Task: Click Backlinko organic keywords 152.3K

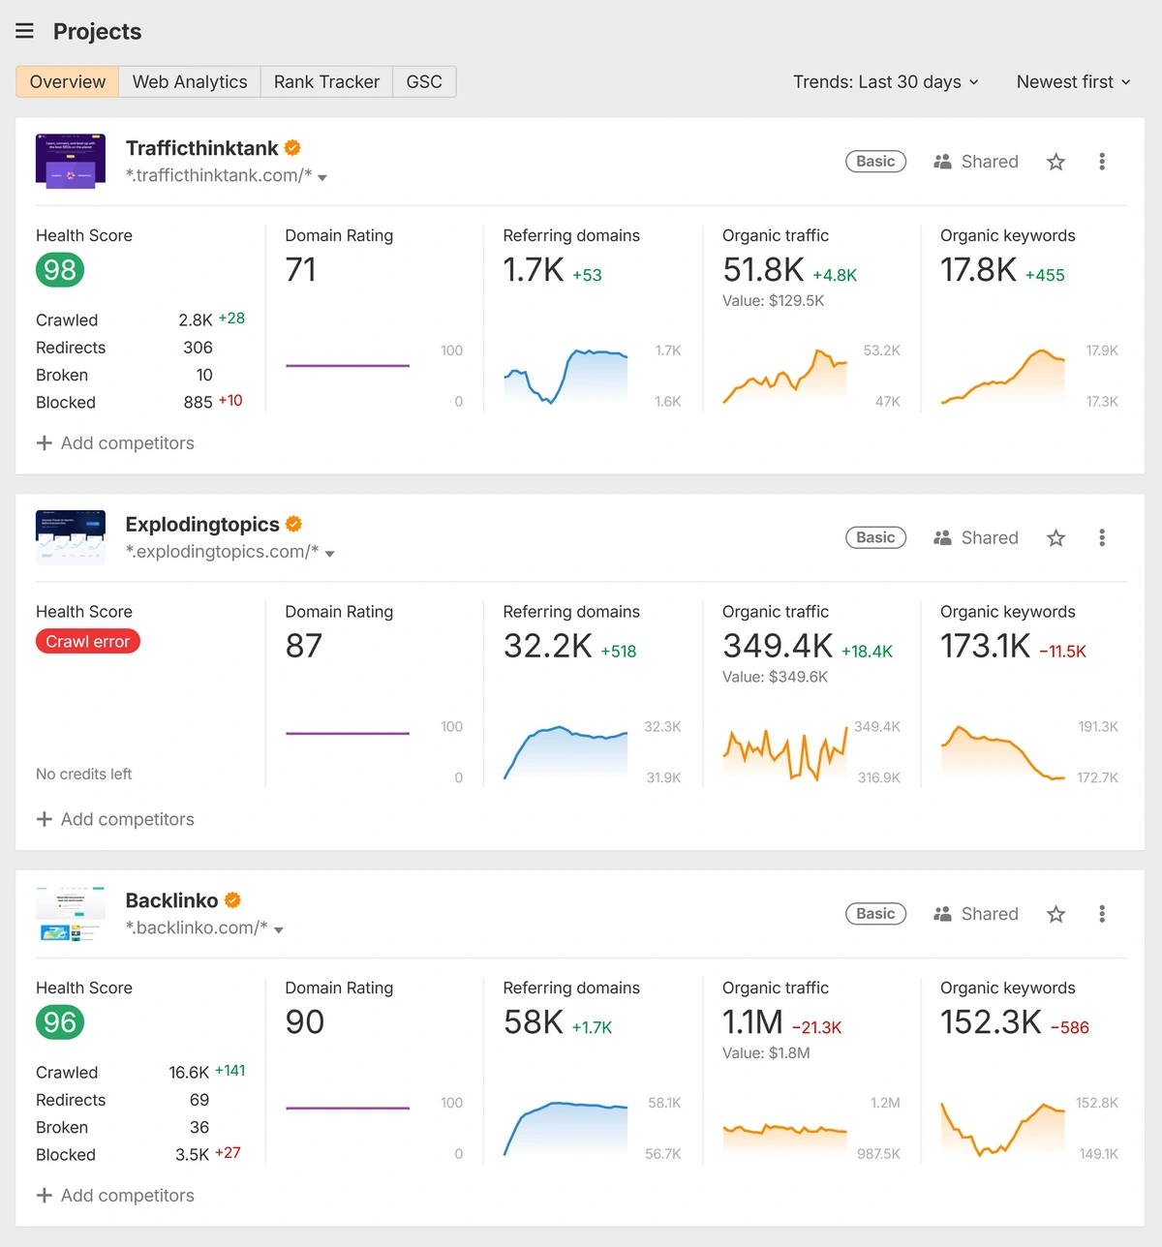Action: pos(992,1022)
